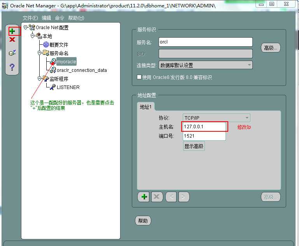Select the myoracle tree item
The width and height of the screenshot is (299, 246).
point(66,61)
